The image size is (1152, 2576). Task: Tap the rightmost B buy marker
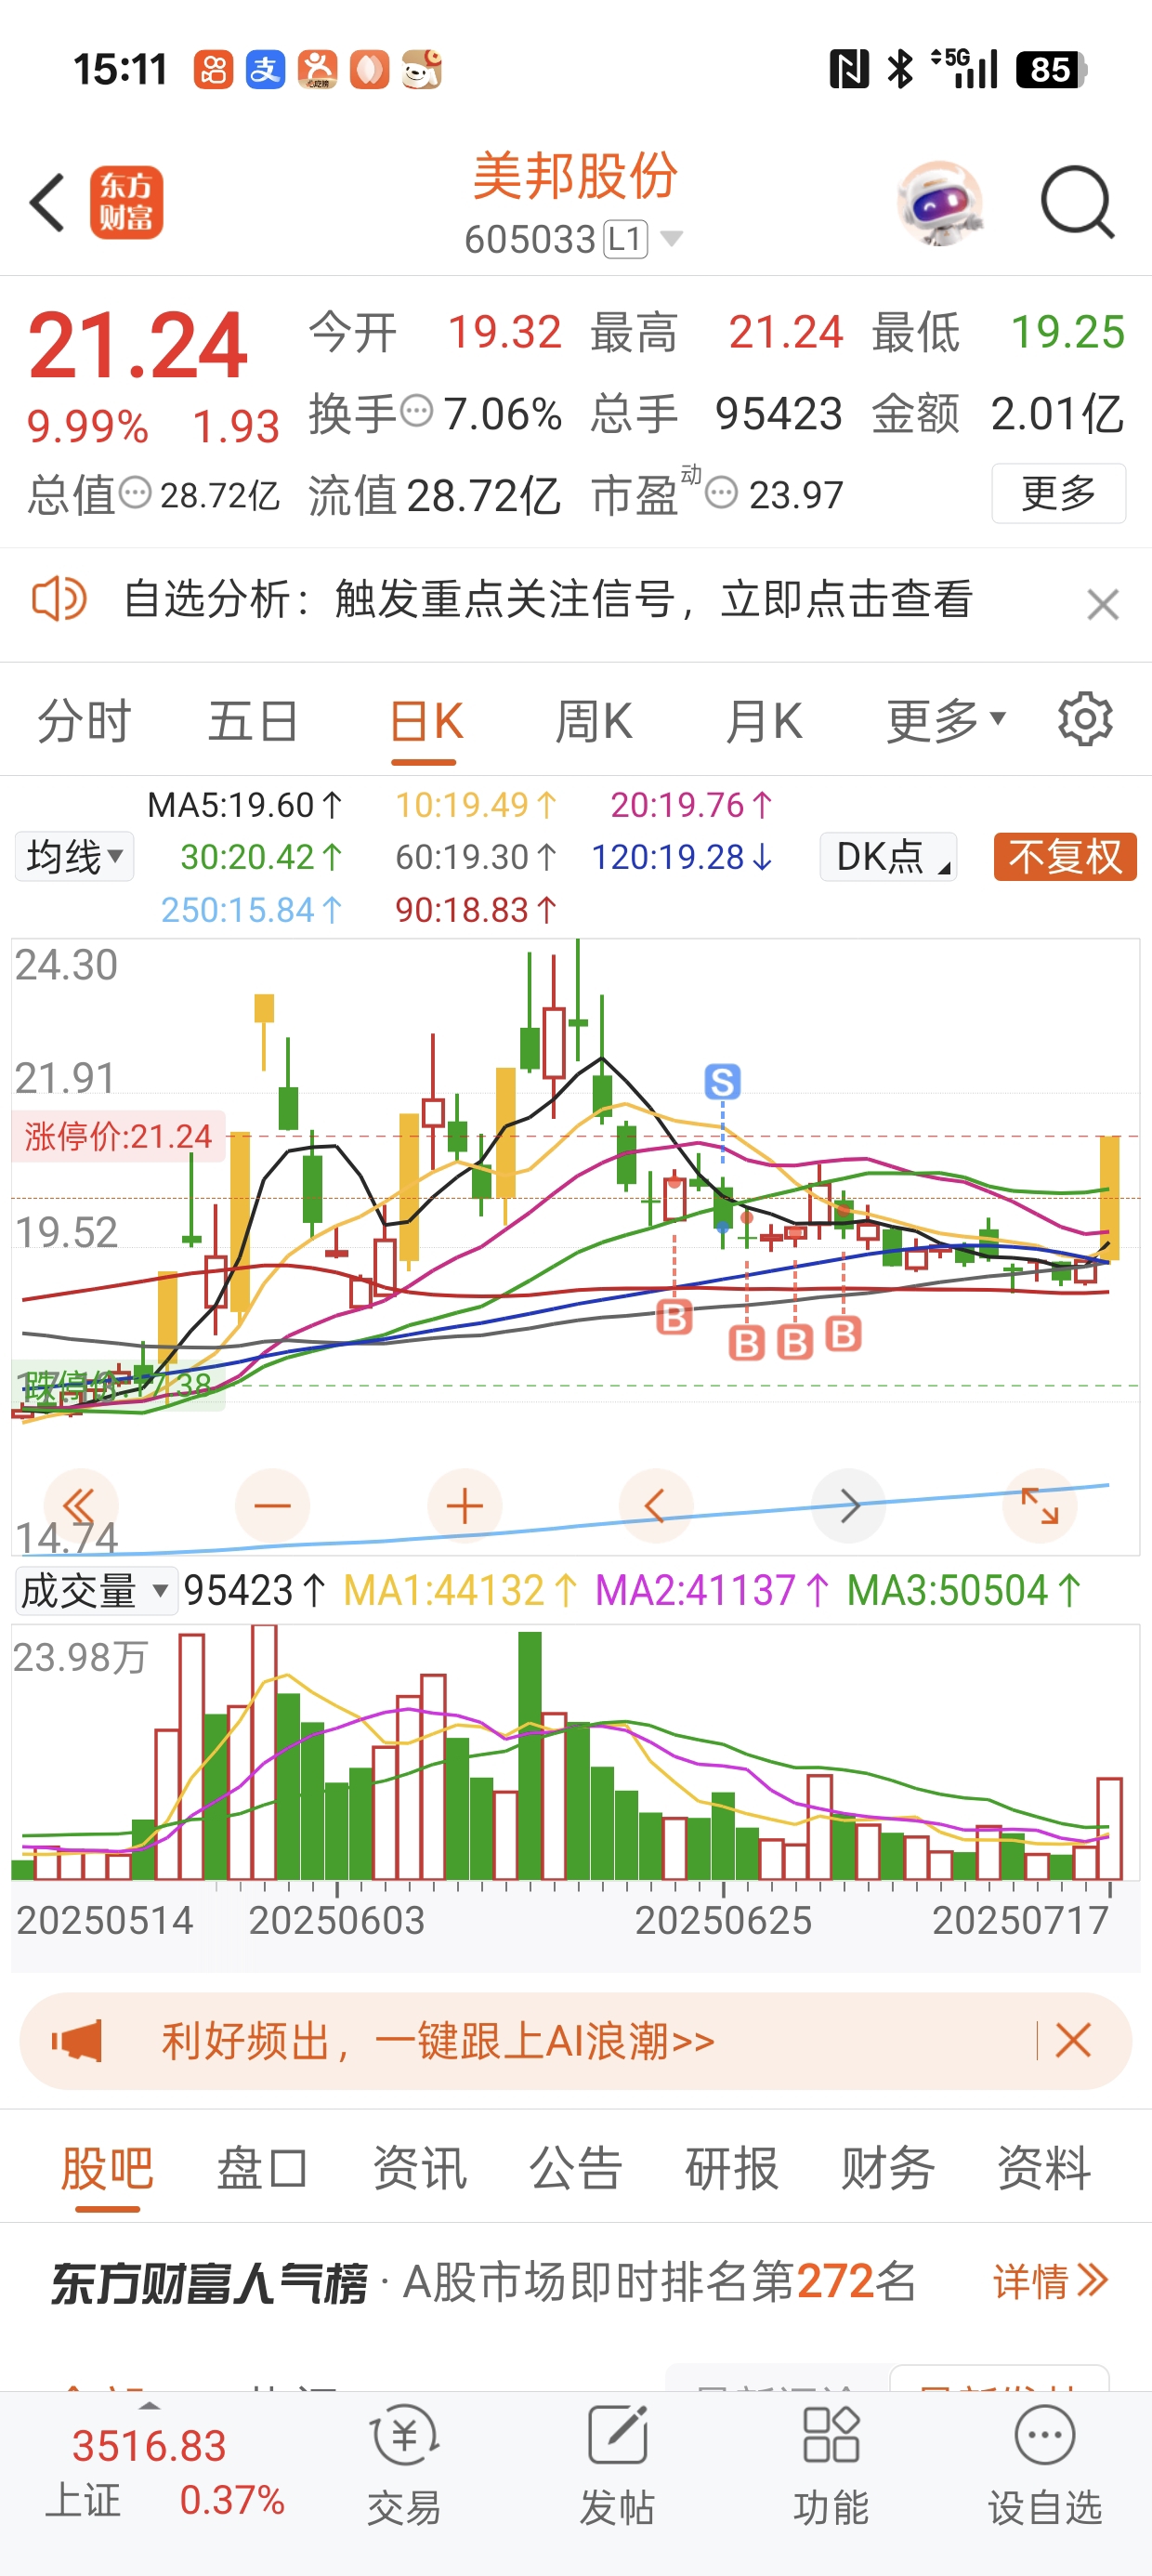point(843,1333)
